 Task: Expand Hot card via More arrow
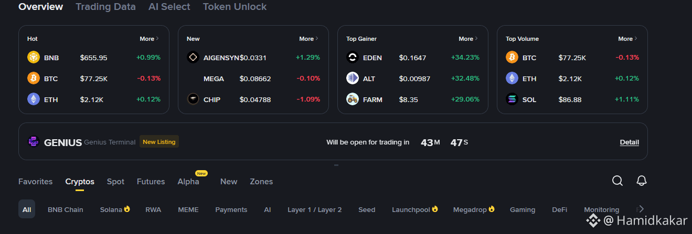click(x=150, y=39)
